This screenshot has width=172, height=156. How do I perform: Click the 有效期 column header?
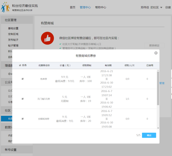coord(108,65)
